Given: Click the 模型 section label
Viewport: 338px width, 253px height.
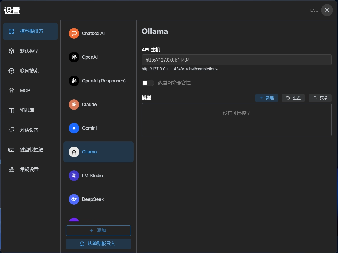Looking at the screenshot, I should coord(146,98).
